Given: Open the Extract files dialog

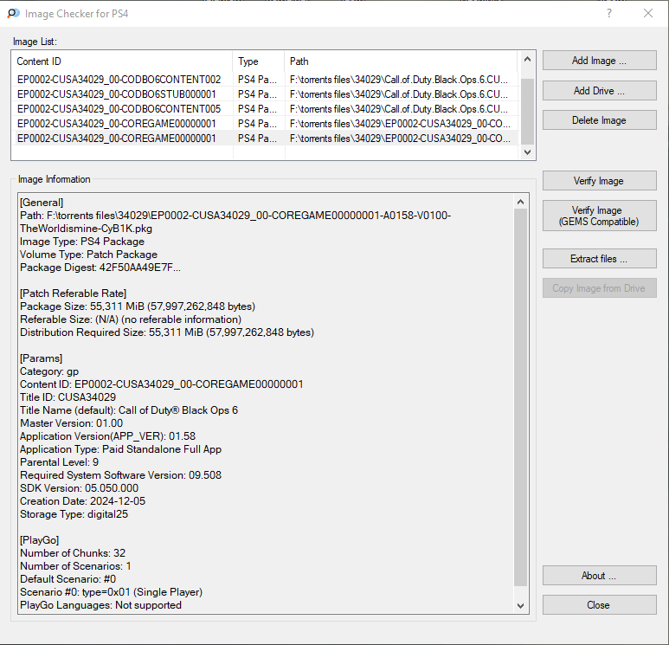Looking at the screenshot, I should [599, 259].
